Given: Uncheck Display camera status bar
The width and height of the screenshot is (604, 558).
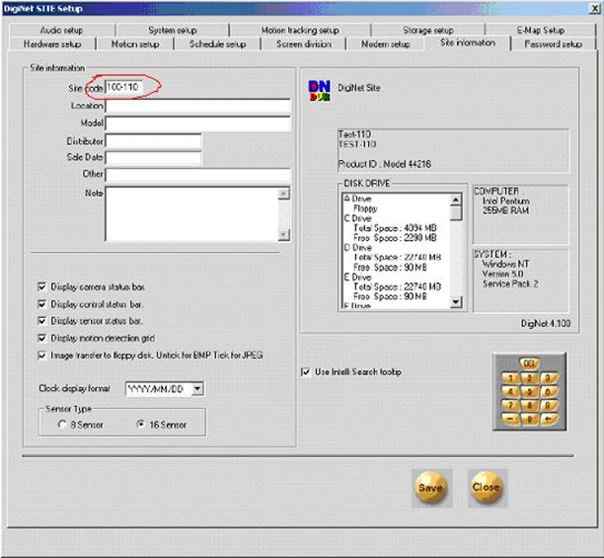Looking at the screenshot, I should pyautogui.click(x=42, y=286).
